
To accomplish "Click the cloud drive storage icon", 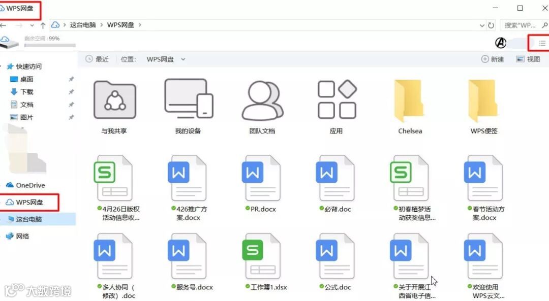I will (x=9, y=42).
